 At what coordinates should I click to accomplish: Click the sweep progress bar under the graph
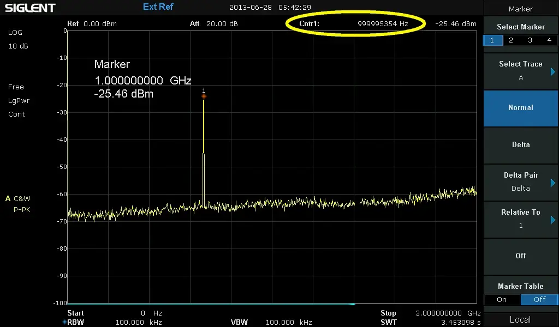[x=211, y=304]
